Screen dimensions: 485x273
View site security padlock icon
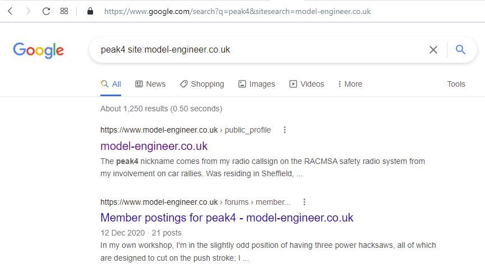click(x=90, y=11)
